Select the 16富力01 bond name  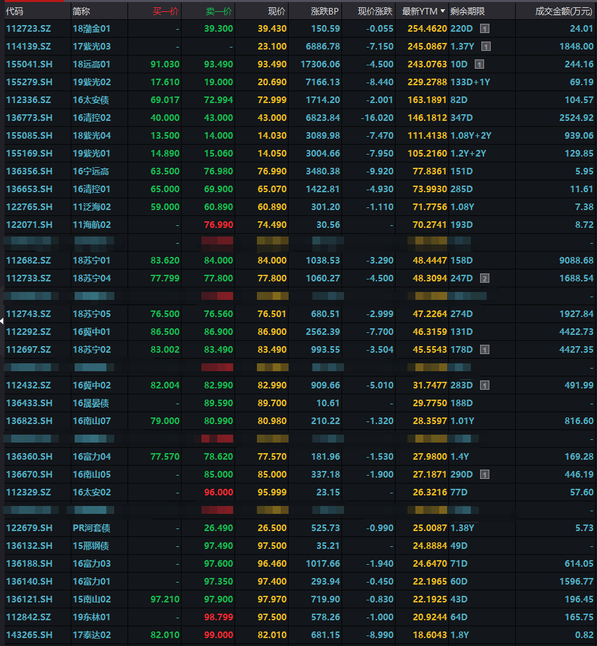click(x=92, y=581)
